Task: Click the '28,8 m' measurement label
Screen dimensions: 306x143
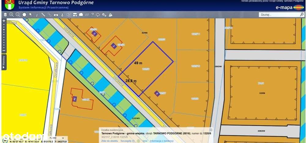Action: click(x=131, y=81)
